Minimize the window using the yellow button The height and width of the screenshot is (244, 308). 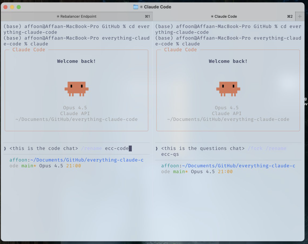pyautogui.click(x=12, y=7)
